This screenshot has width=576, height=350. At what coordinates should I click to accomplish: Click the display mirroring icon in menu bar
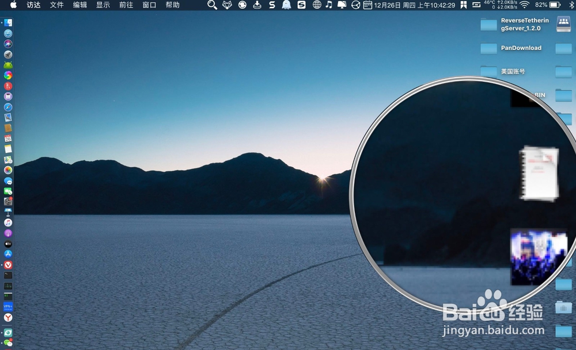point(342,5)
